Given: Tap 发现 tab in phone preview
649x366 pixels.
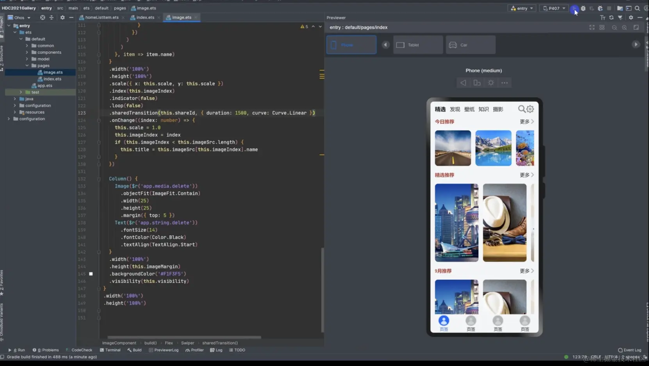Looking at the screenshot, I should (455, 109).
